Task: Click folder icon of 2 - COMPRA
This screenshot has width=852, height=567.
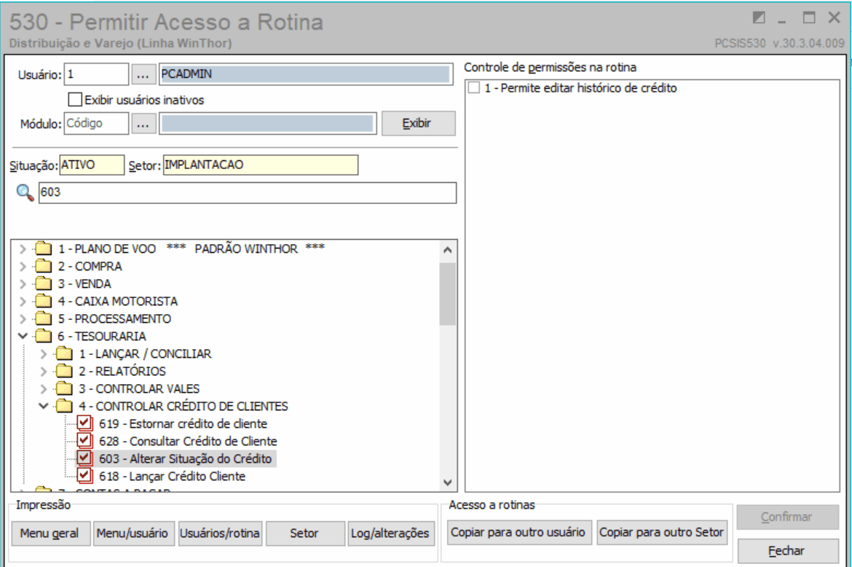Action: coord(43,267)
